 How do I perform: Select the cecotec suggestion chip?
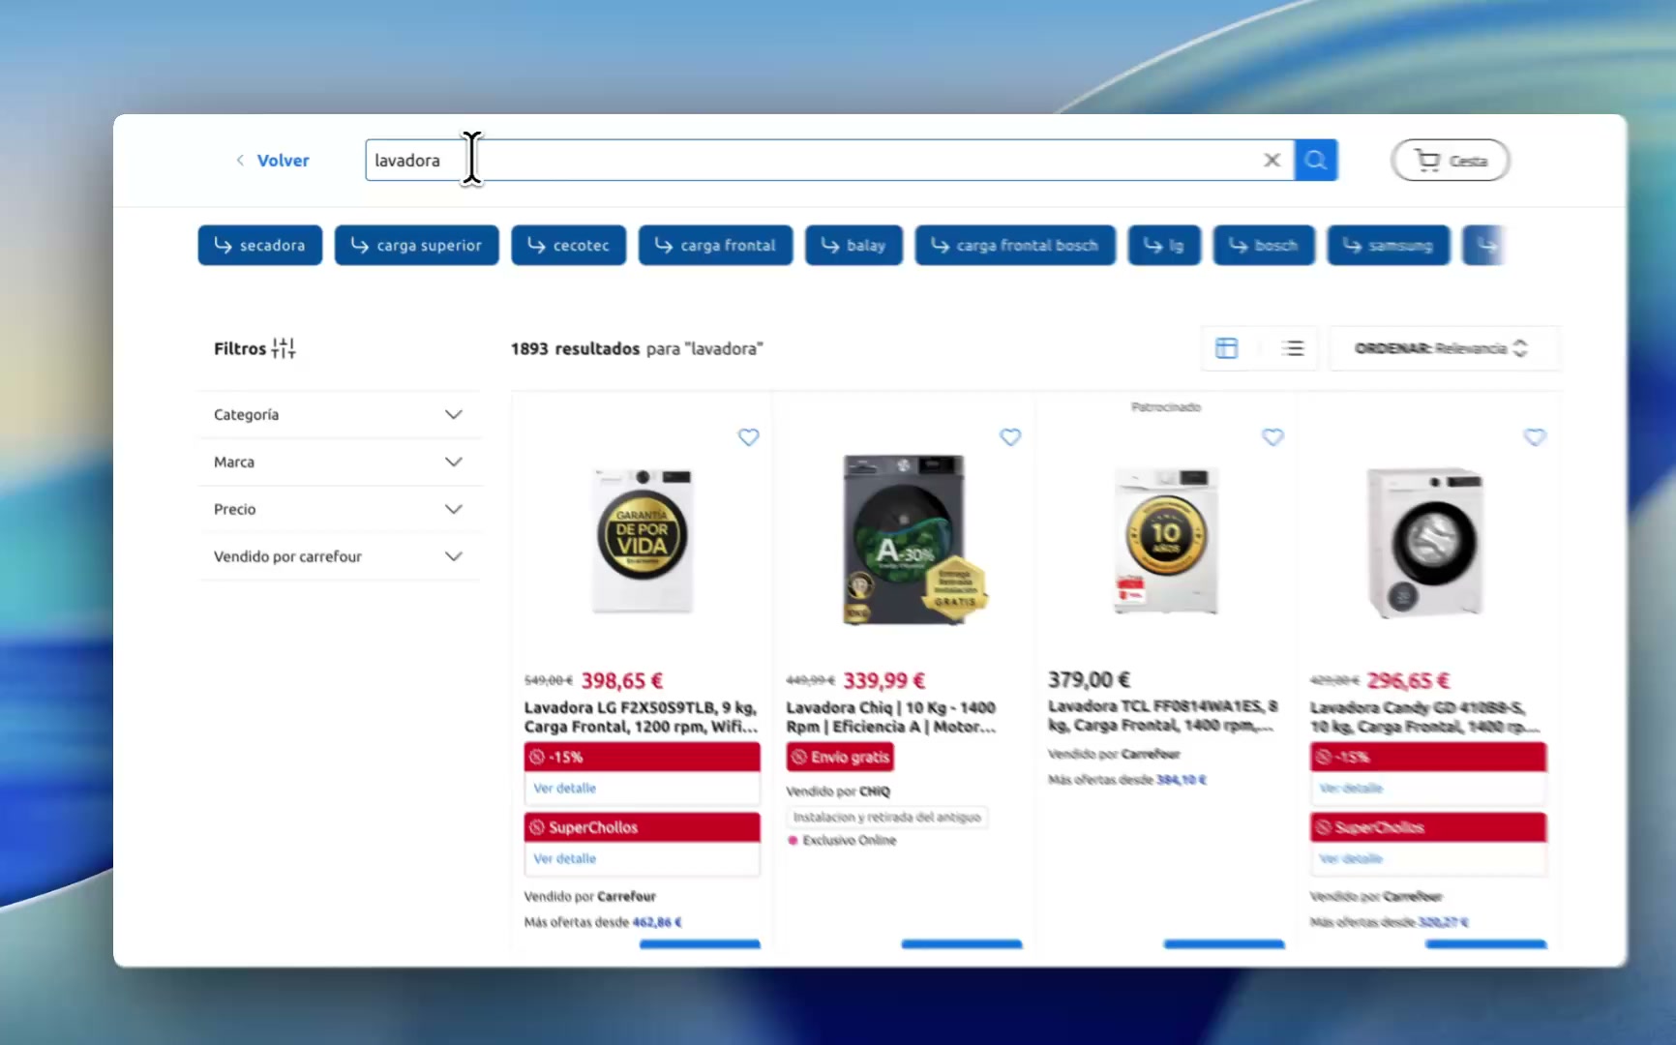pos(569,246)
